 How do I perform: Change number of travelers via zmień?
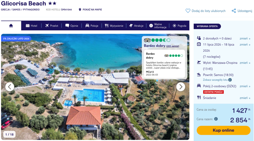click(245, 39)
